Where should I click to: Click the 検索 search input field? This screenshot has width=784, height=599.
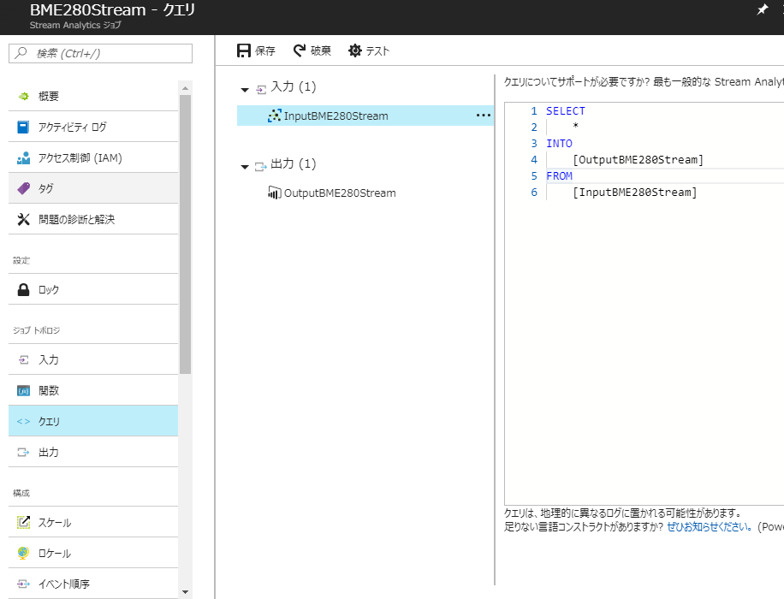[x=100, y=53]
